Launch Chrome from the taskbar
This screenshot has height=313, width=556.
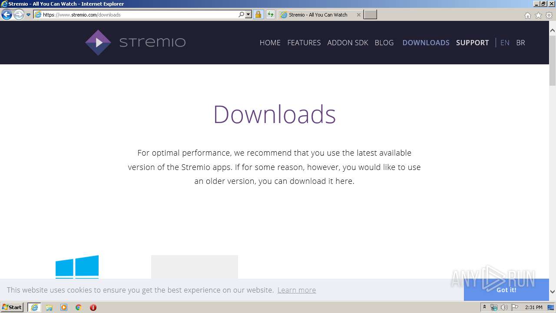click(x=79, y=307)
